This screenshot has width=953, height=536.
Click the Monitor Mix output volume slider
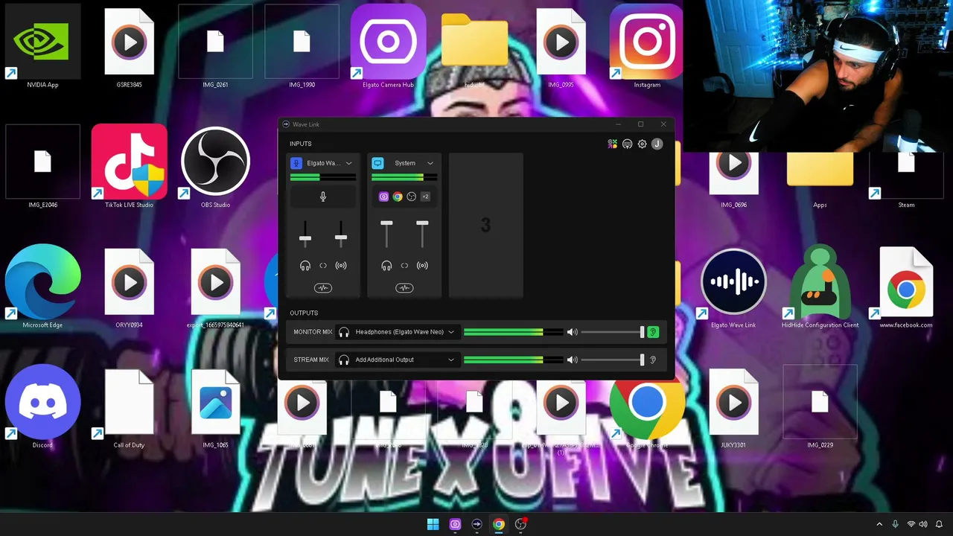click(x=612, y=332)
